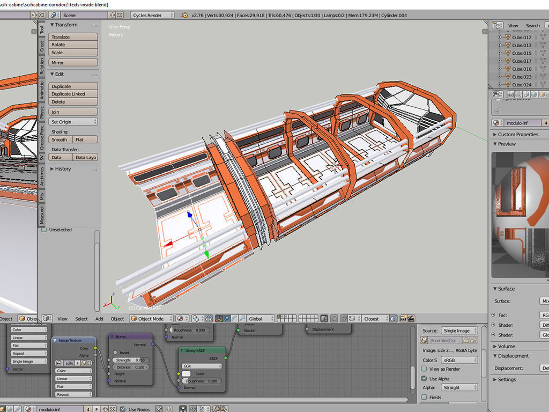Click the Translate button
Viewport: 549px width, 412px height.
tap(73, 37)
